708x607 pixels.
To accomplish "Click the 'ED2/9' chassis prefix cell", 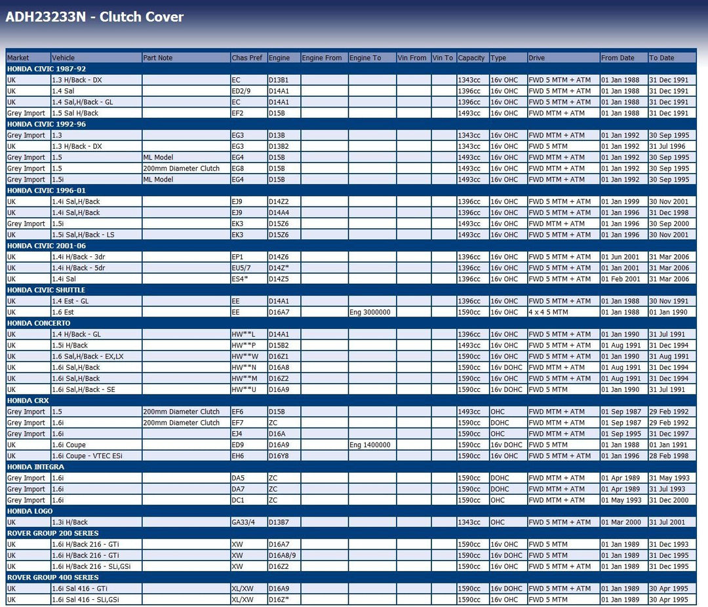I will point(249,91).
